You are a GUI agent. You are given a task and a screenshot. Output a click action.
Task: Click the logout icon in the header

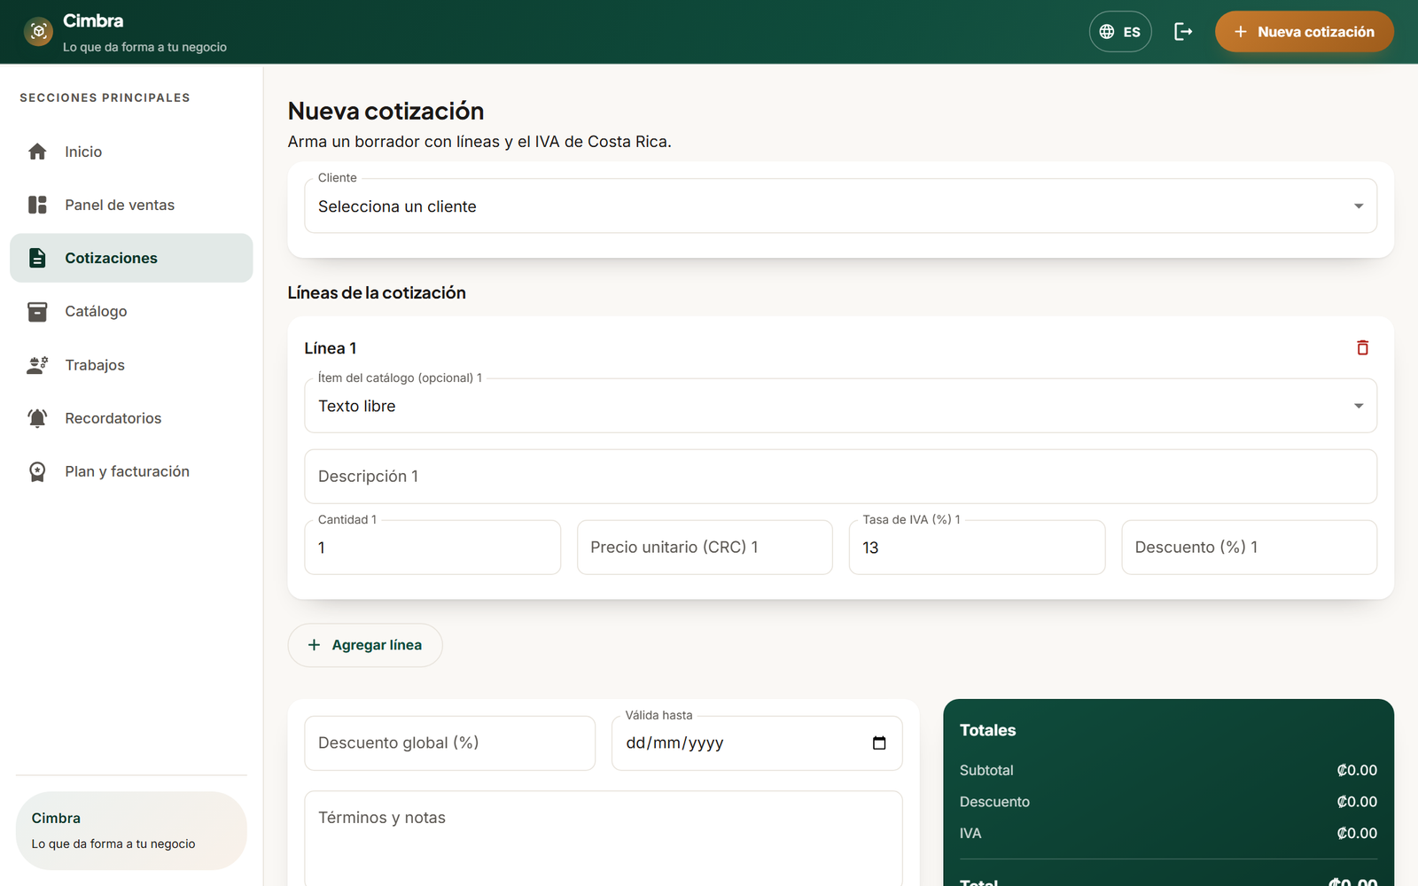tap(1183, 32)
